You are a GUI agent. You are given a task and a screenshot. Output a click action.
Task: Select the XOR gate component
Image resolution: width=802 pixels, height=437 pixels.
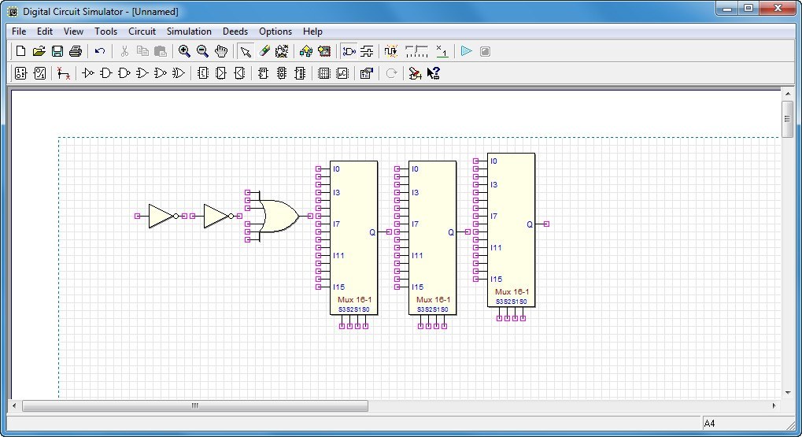[179, 73]
